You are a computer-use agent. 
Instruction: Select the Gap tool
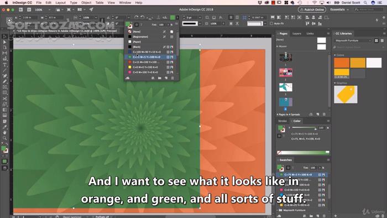click(x=4, y=53)
